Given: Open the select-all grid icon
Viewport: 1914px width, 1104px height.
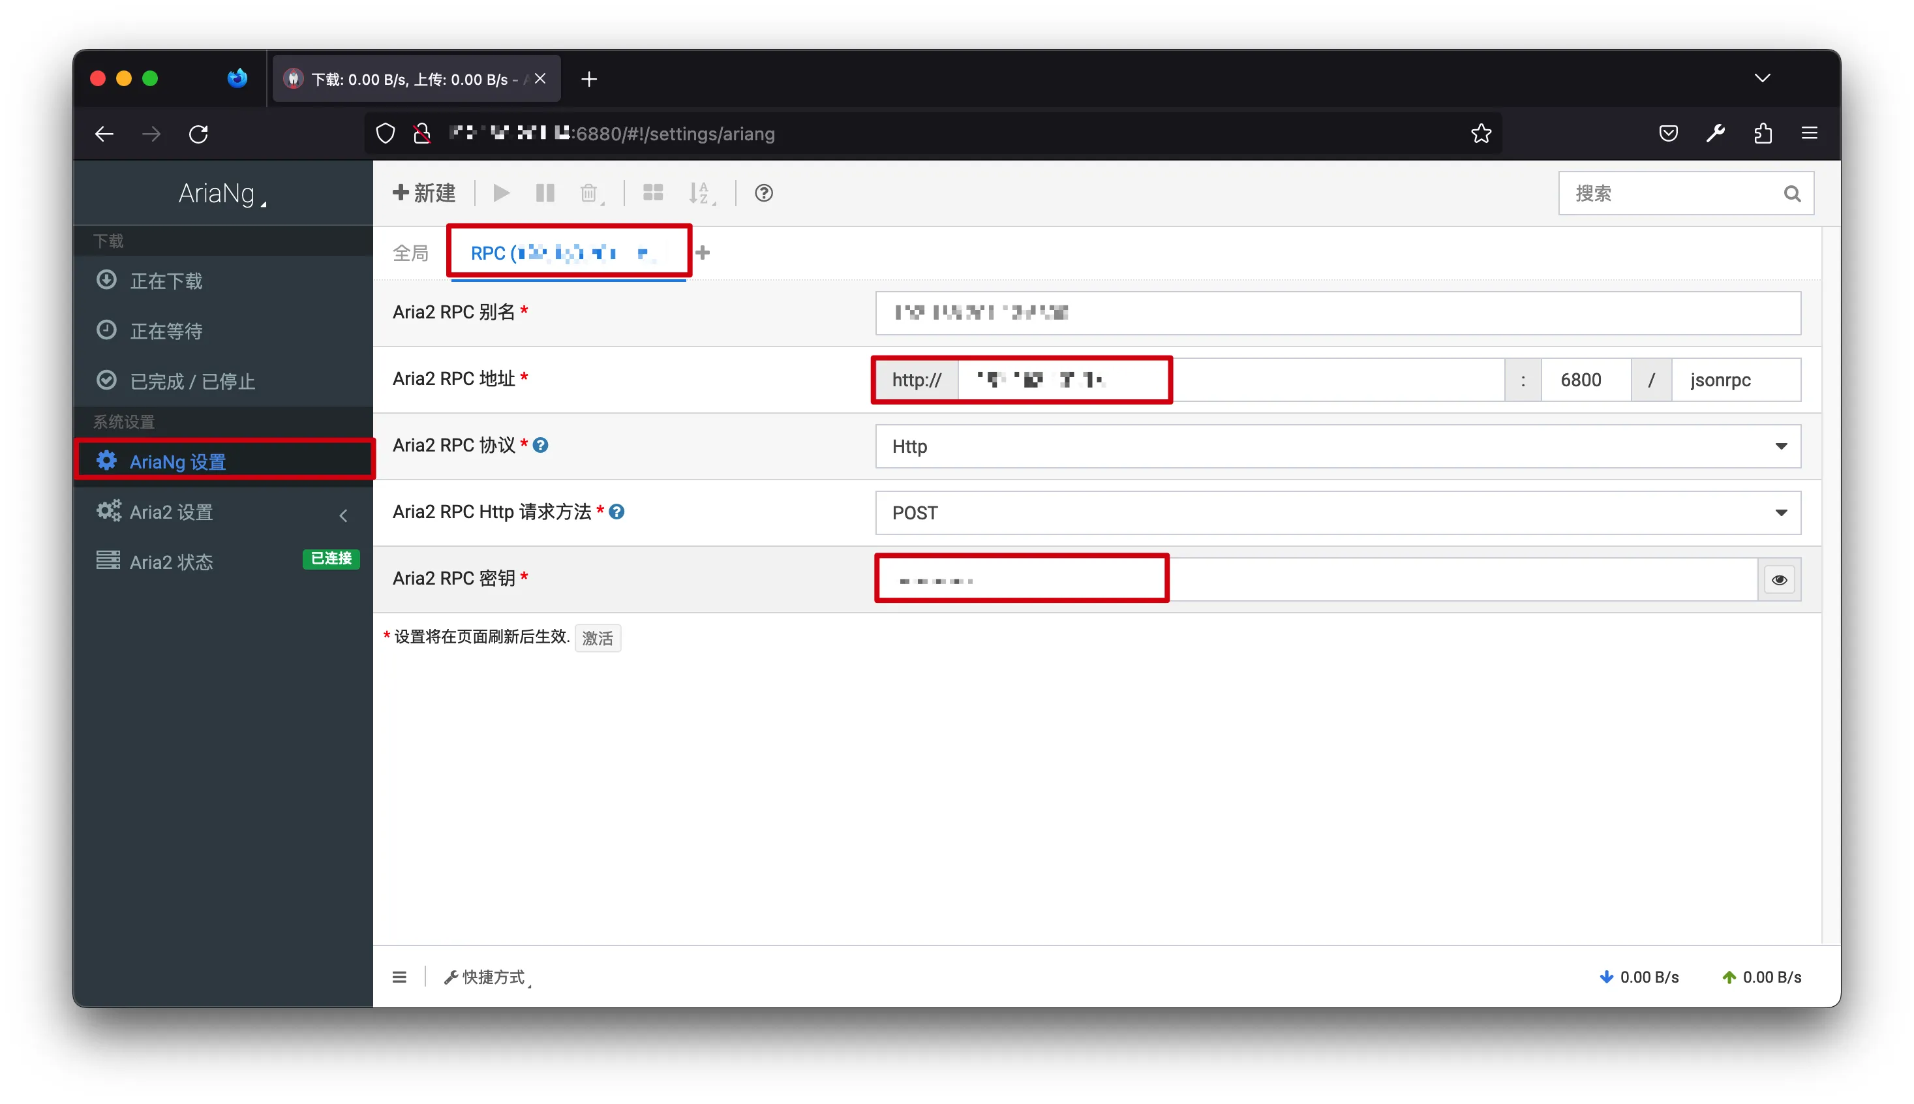Looking at the screenshot, I should tap(652, 193).
